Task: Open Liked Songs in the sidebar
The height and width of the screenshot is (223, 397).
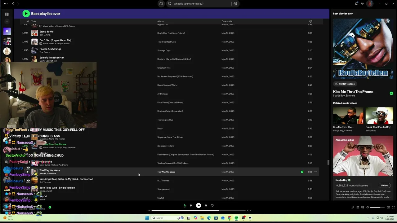Action: 7,31
